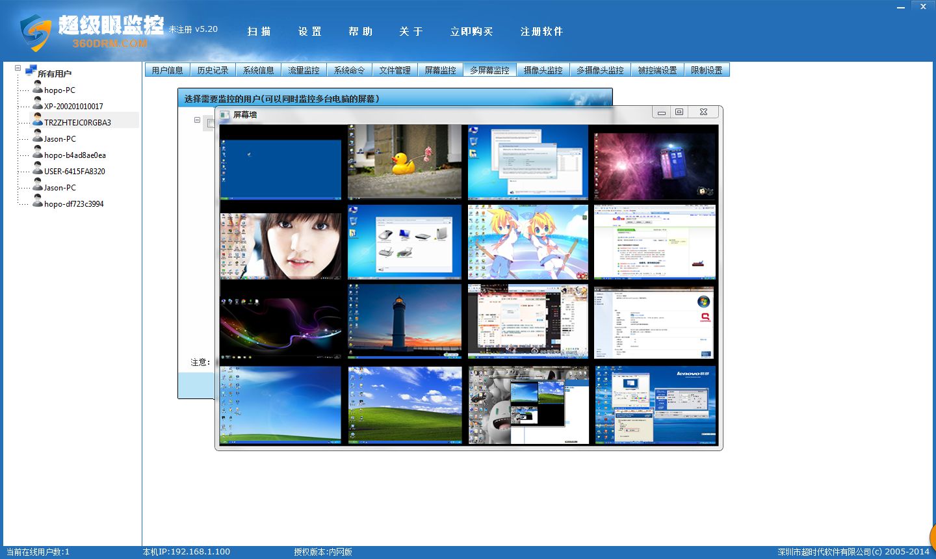
Task: Open the 帮助 menu
Action: pos(360,31)
